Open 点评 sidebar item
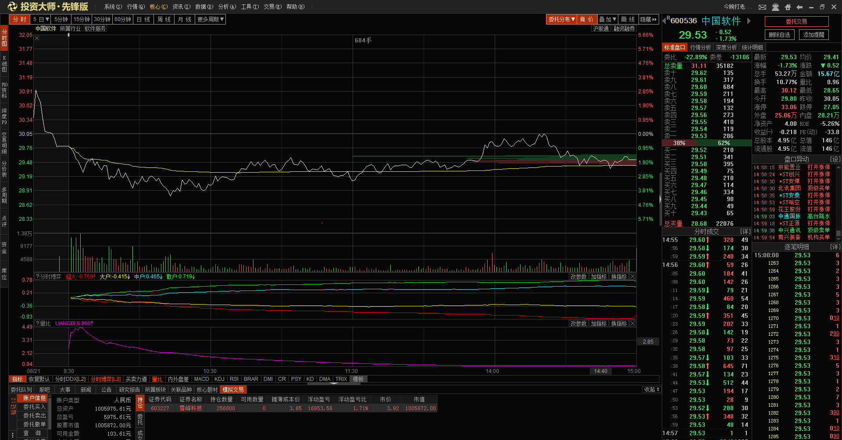The image size is (842, 440). tap(4, 220)
